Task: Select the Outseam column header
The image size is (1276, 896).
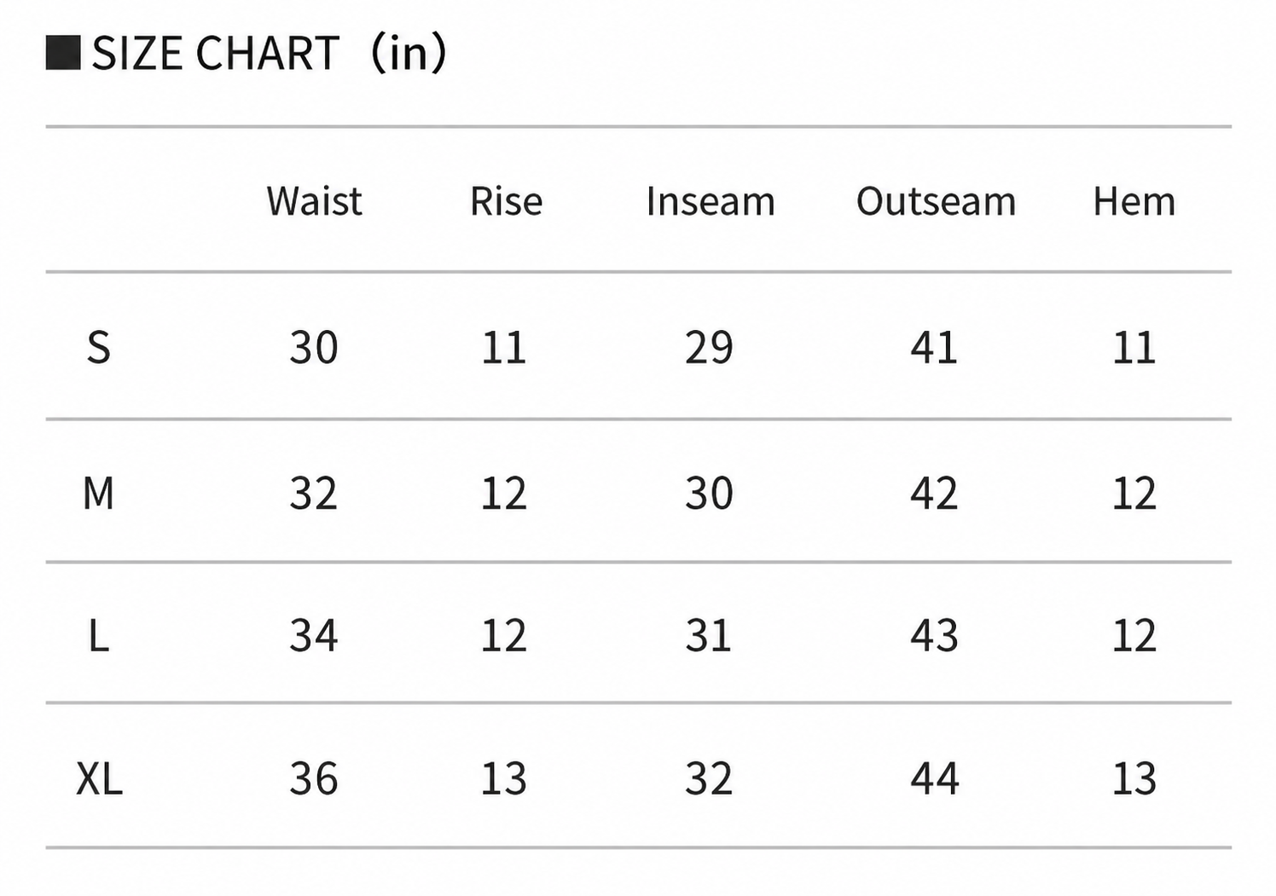Action: (x=936, y=201)
